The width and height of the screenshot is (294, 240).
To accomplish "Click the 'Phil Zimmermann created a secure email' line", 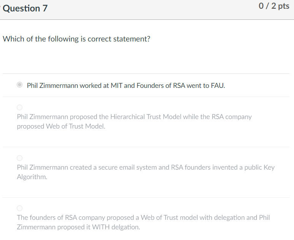I will point(145,167).
